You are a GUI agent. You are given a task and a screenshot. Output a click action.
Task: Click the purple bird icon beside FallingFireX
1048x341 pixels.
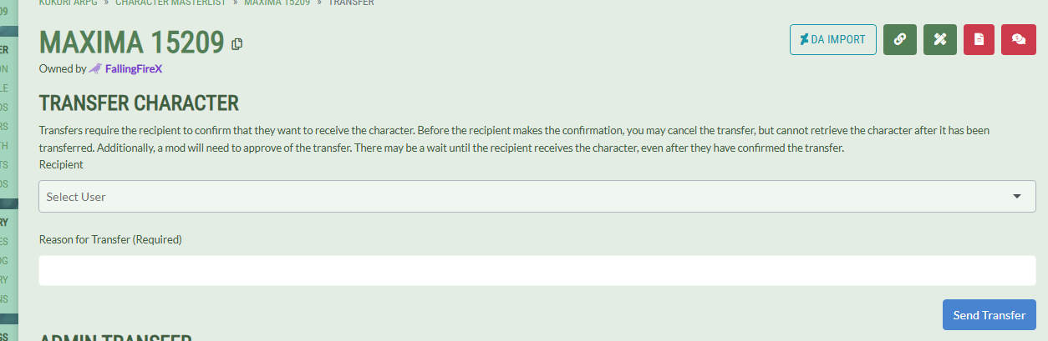tap(95, 69)
